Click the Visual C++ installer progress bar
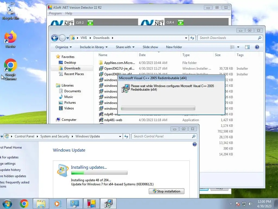Viewport: 278px width, 209px height. (x=158, y=108)
